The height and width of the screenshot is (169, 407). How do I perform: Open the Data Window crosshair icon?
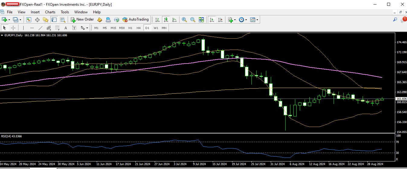[37, 20]
